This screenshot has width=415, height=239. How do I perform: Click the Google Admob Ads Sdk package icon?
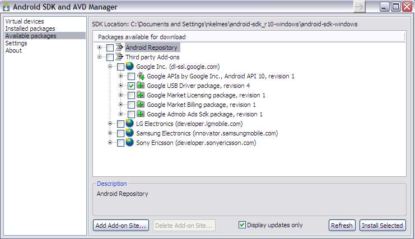[x=141, y=114]
